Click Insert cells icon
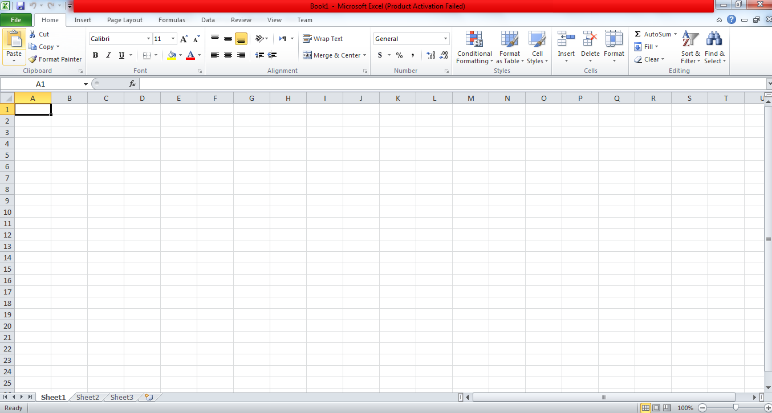This screenshot has width=772, height=413. coord(566,39)
